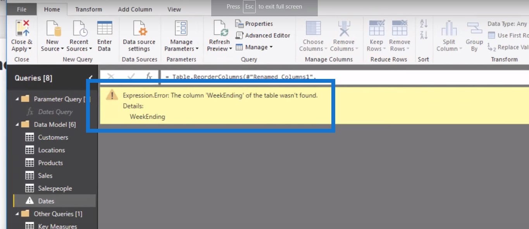Click the Recent Sources icon
The width and height of the screenshot is (529, 229).
click(79, 29)
